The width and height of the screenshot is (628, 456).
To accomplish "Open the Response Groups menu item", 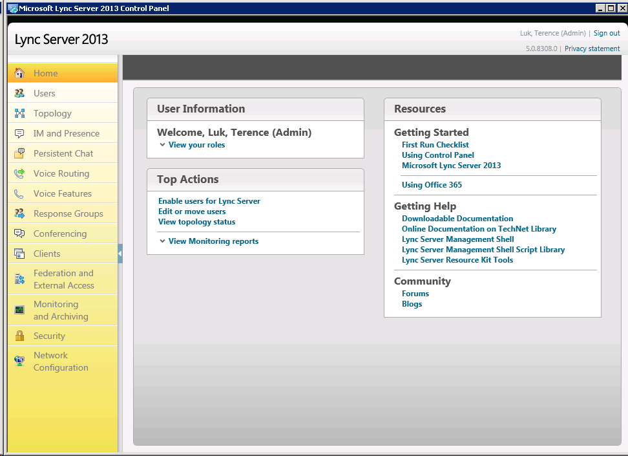I will (x=68, y=213).
